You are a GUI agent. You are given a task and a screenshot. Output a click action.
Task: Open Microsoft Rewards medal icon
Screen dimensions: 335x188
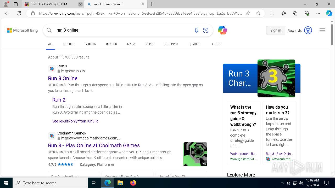[308, 30]
